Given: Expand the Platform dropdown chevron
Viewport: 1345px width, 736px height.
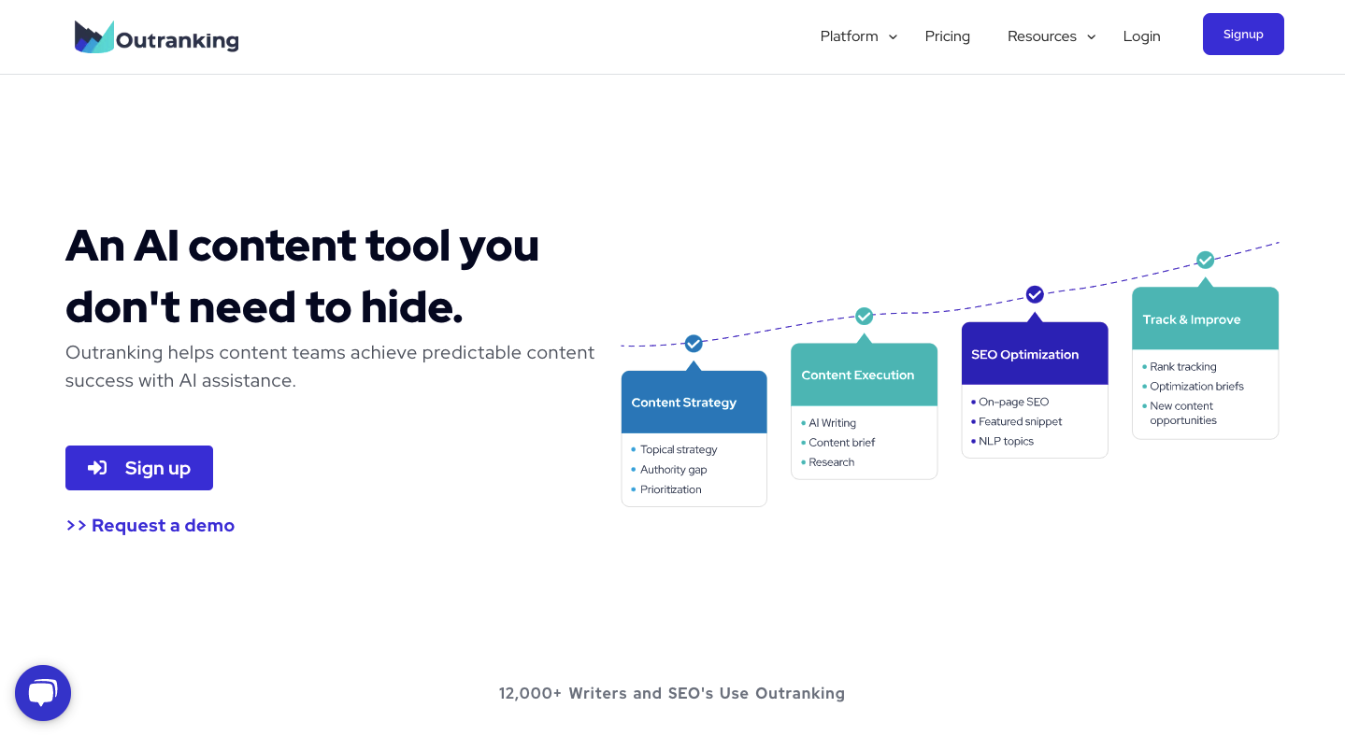Looking at the screenshot, I should [893, 36].
